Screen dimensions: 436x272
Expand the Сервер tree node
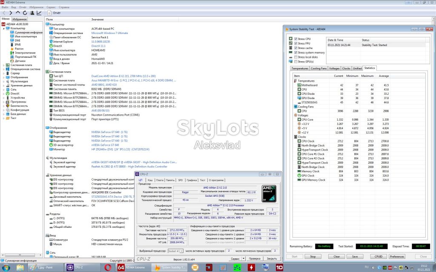coord(3,73)
